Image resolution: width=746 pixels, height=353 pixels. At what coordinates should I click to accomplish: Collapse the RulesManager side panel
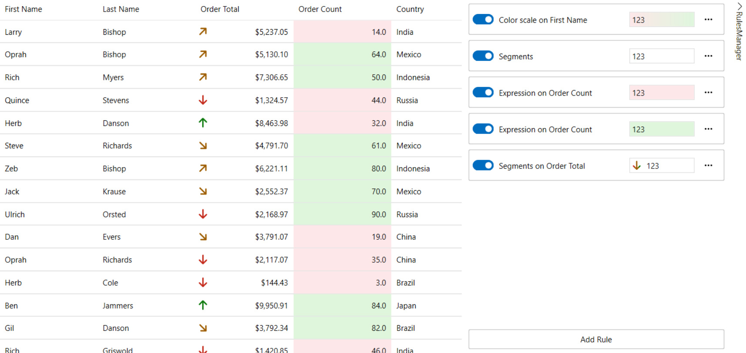[x=739, y=6]
